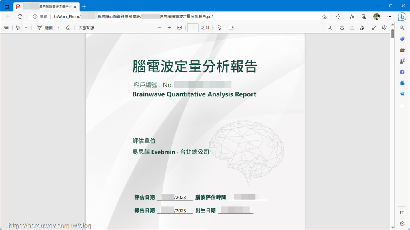Open the sidebar Games icon
The width and height of the screenshot is (410, 230).
[x=402, y=61]
